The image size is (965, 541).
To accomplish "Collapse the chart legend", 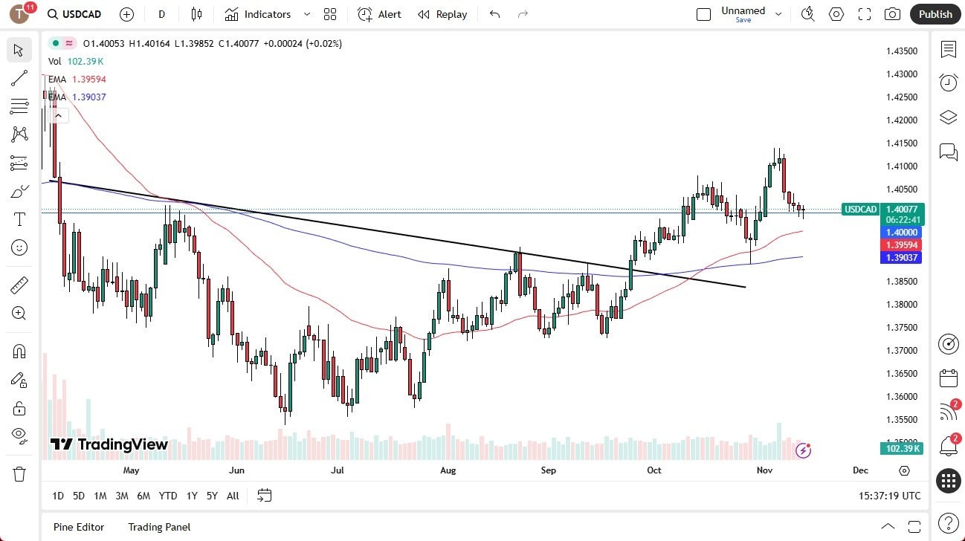I will 58,115.
